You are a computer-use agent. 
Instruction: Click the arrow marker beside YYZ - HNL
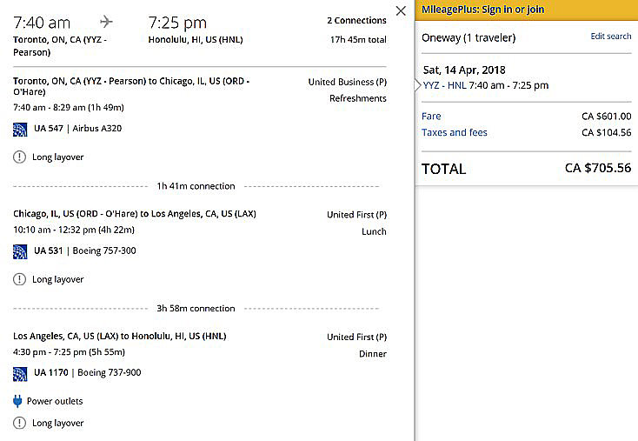(x=418, y=84)
